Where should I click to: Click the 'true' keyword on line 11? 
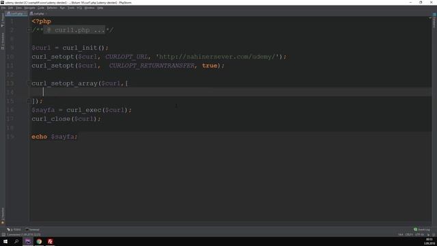click(x=210, y=66)
